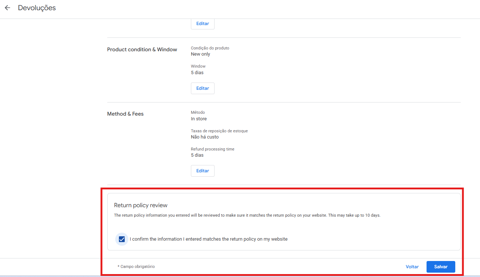Click the Return policy review heading
This screenshot has height=277, width=480.
pos(141,205)
